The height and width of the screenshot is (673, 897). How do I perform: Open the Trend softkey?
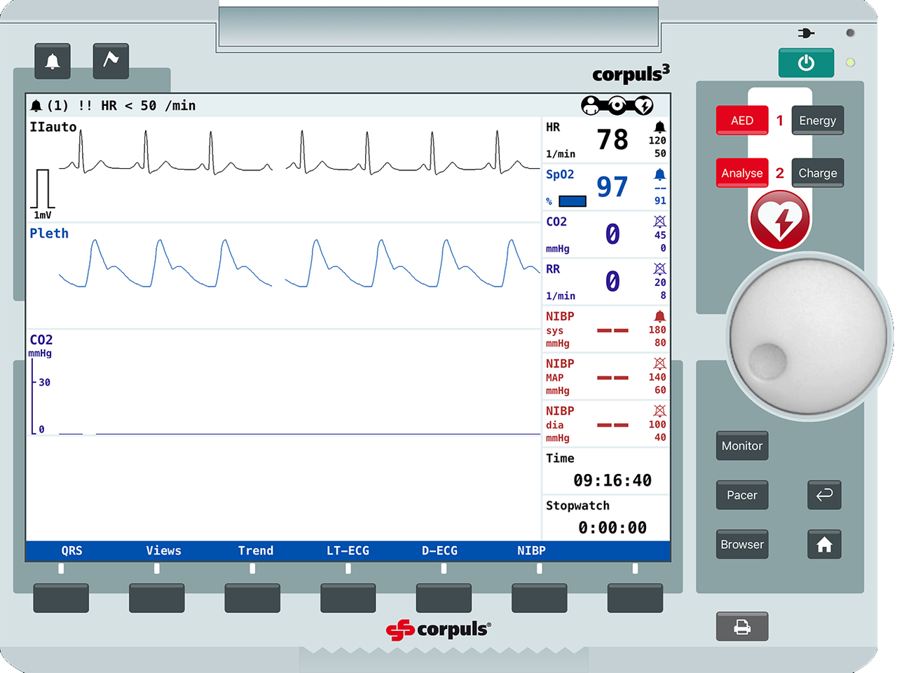pos(256,551)
